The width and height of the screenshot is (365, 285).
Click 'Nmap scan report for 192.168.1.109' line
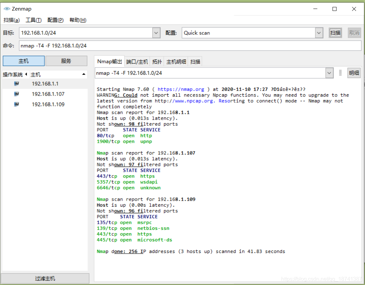point(146,199)
